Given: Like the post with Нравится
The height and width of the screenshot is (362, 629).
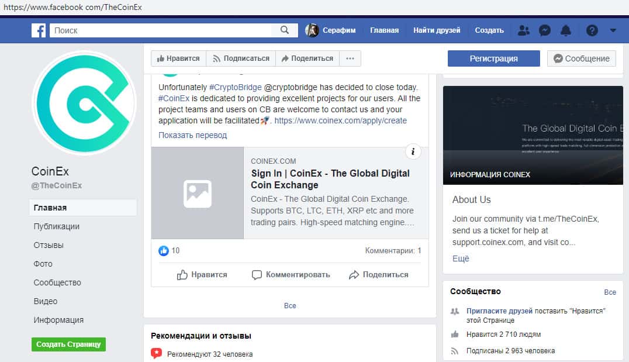Looking at the screenshot, I should tap(202, 274).
